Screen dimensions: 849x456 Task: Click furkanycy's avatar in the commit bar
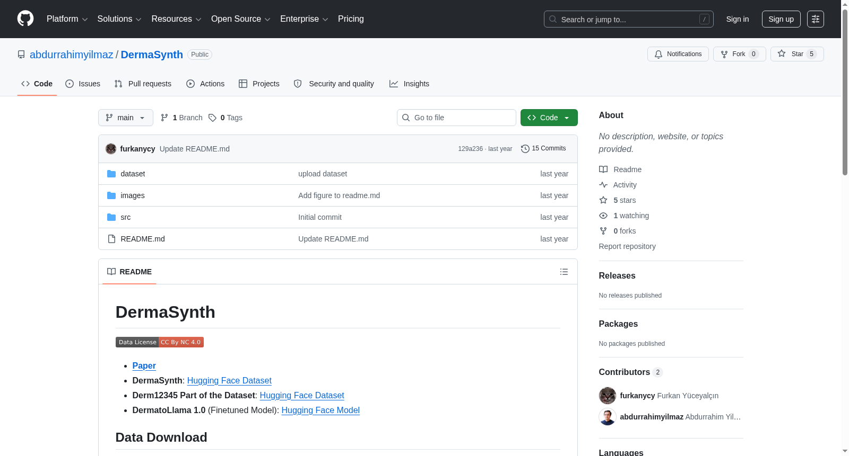(x=111, y=149)
